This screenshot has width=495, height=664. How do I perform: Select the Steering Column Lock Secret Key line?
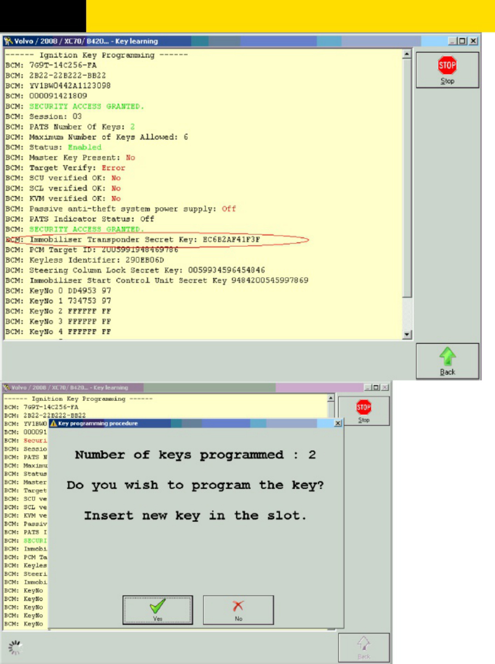pyautogui.click(x=135, y=271)
